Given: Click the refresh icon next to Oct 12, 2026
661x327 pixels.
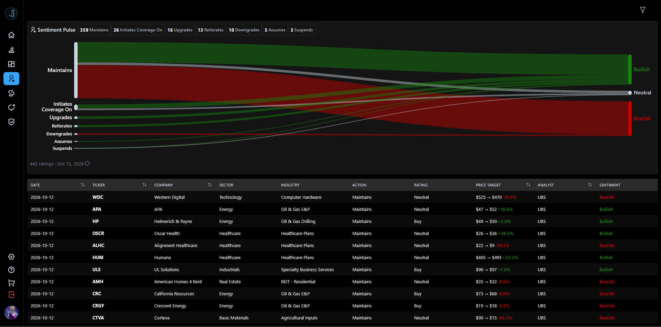Looking at the screenshot, I should click(x=87, y=164).
